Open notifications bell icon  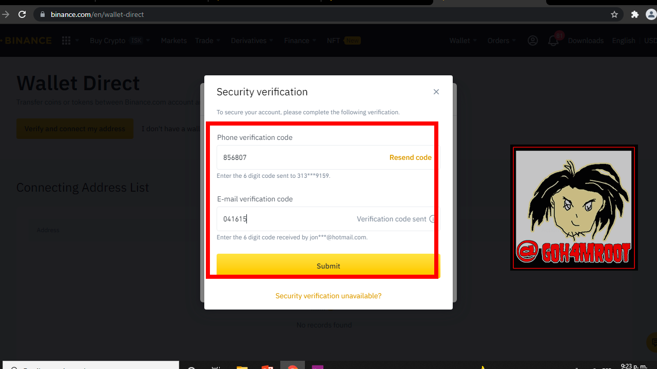(553, 40)
